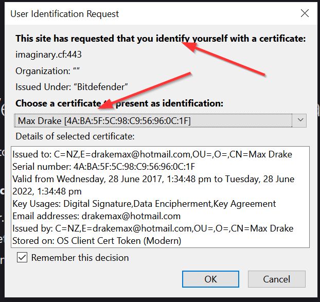The image size is (320, 302).
Task: Click the Issued Under Bitdefender text
Action: [72, 87]
